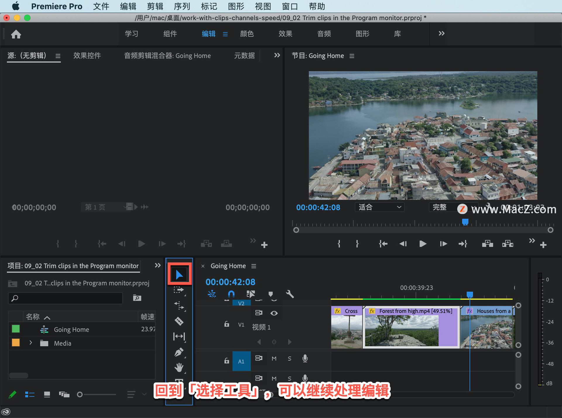562x418 pixels.
Task: Switch to the 颜色 workspace
Action: [247, 34]
